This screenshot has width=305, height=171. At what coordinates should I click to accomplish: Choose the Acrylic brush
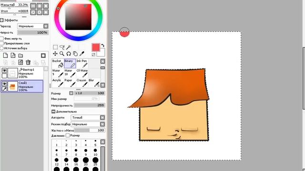[x=58, y=83]
